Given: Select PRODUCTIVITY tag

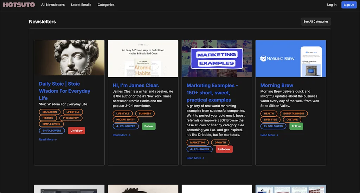Looking at the screenshot, I should pos(126,119).
